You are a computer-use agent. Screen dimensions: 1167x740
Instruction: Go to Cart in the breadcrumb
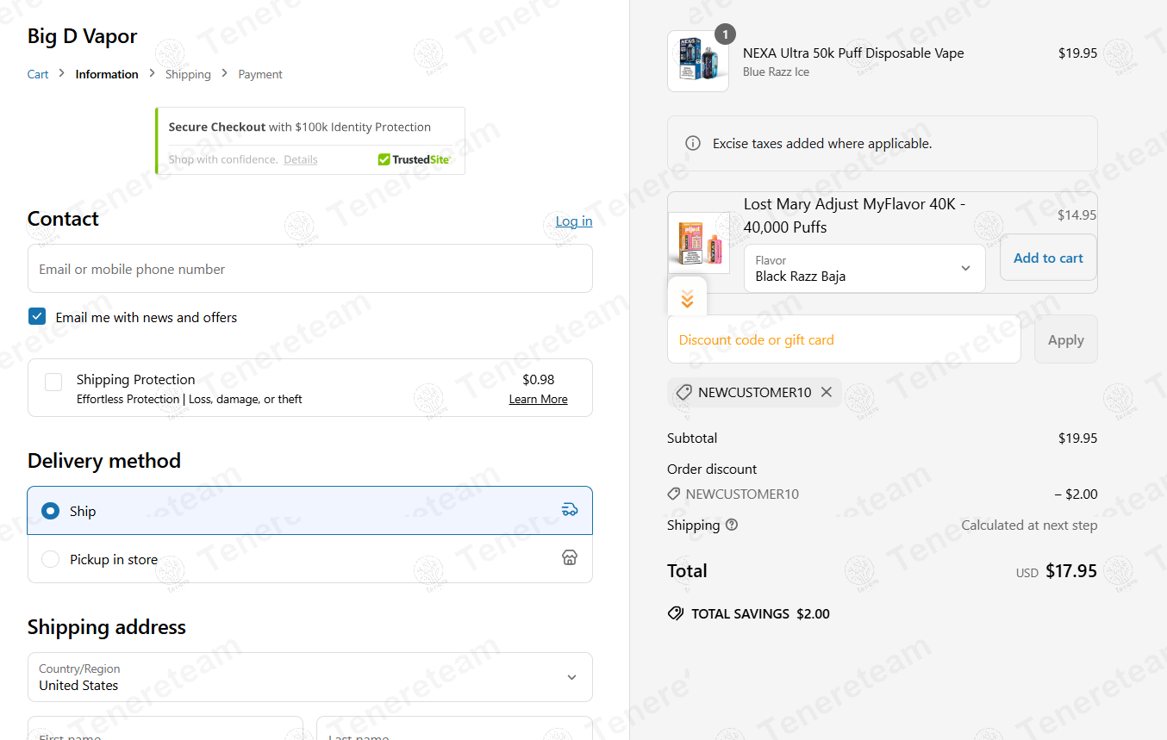click(x=38, y=74)
